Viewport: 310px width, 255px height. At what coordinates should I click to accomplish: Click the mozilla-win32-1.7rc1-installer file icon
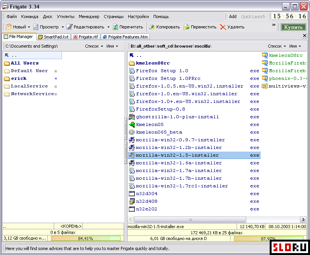click(132, 186)
